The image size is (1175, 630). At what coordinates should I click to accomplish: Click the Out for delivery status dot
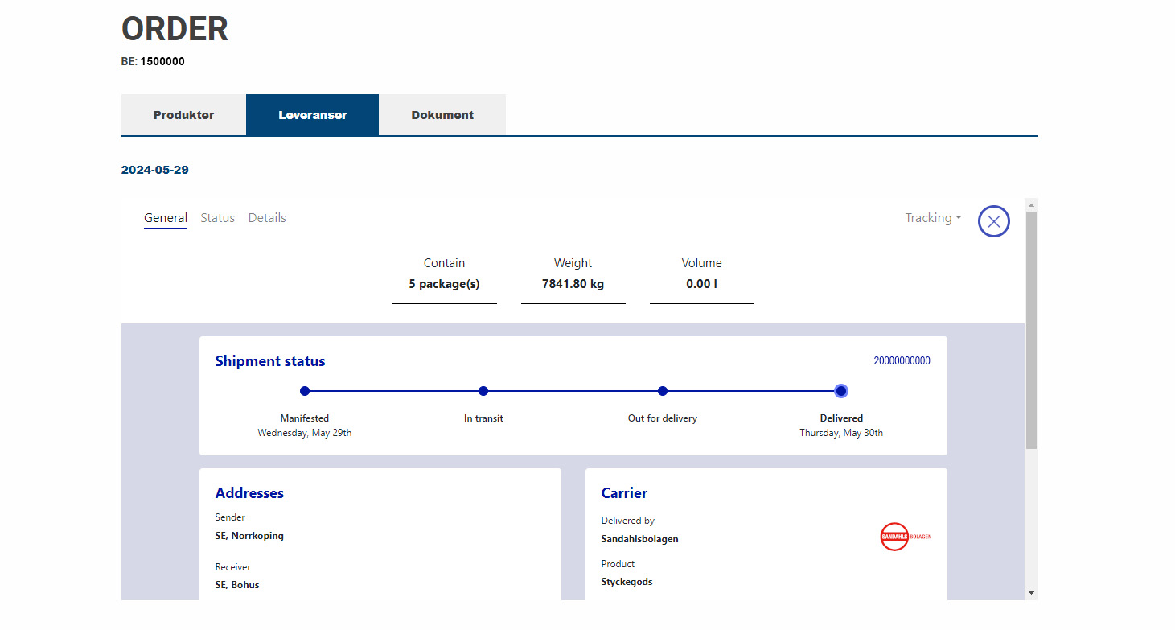coord(663,391)
